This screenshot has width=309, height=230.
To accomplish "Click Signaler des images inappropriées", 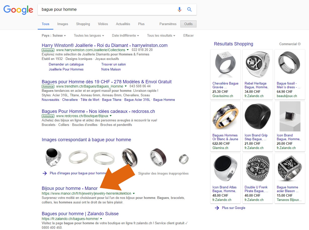I will (x=163, y=174).
